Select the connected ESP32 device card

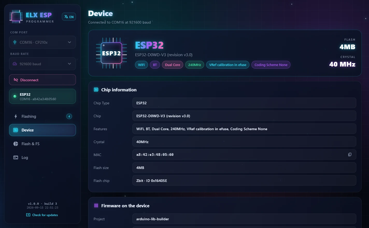(42, 96)
